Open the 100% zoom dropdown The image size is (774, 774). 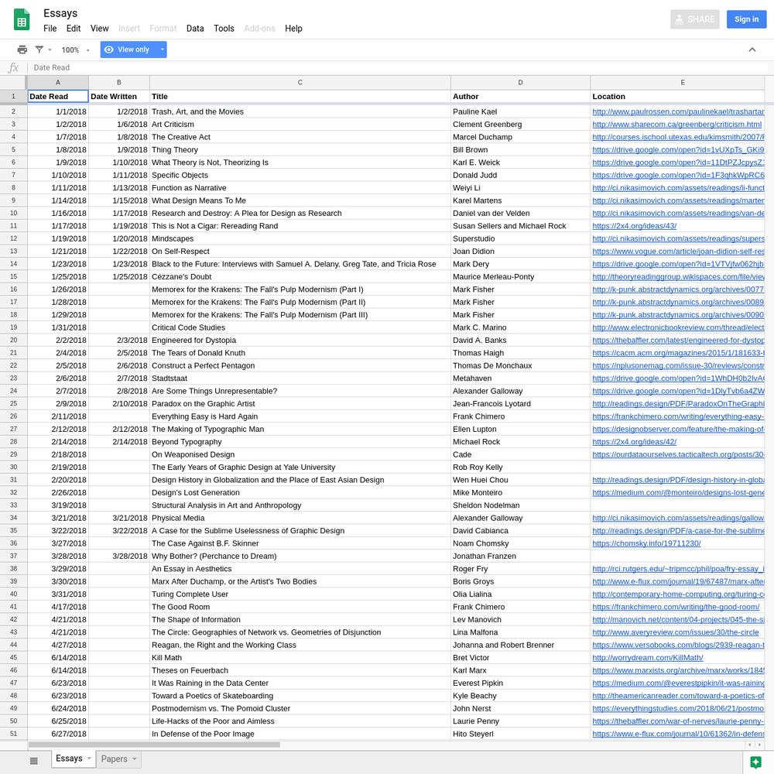point(75,50)
